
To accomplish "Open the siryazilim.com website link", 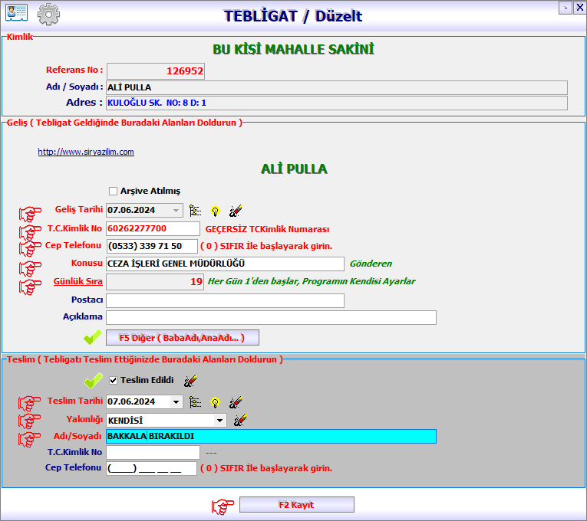I will [86, 152].
